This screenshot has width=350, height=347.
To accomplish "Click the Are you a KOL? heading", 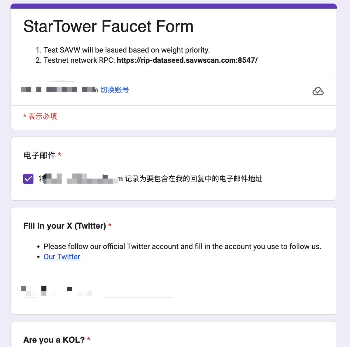I will point(54,340).
